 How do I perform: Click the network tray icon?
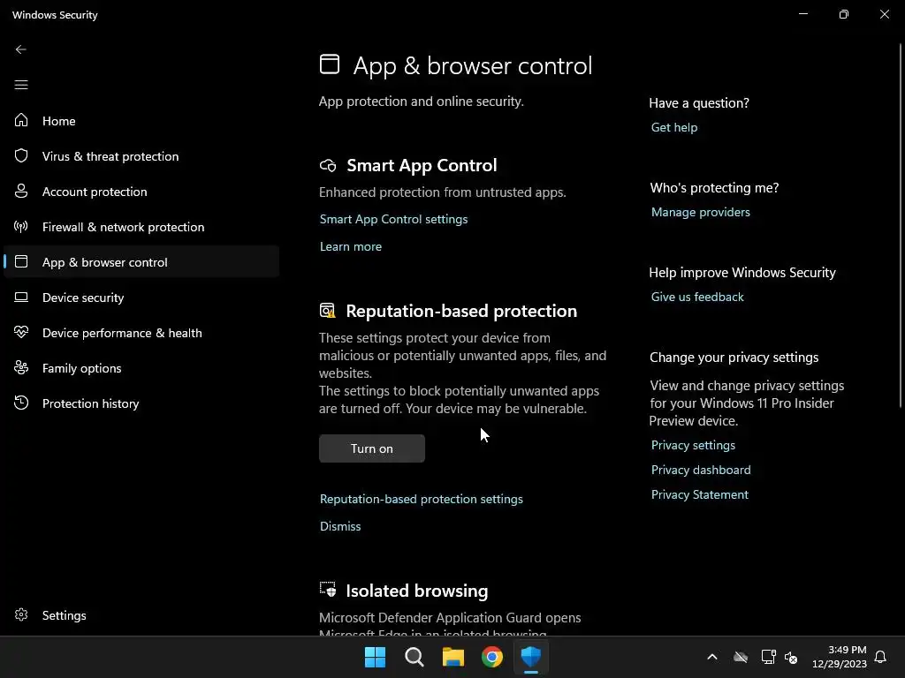(768, 657)
